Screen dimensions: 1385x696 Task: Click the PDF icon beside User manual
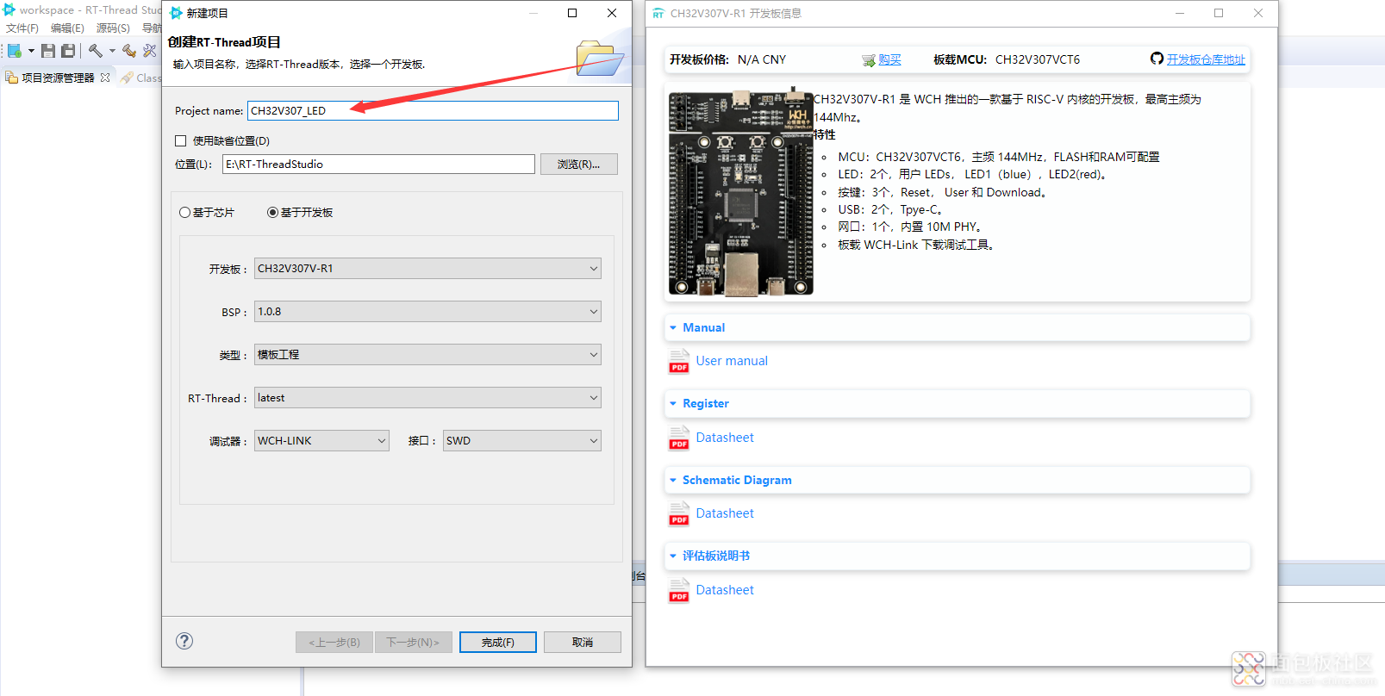click(x=679, y=361)
